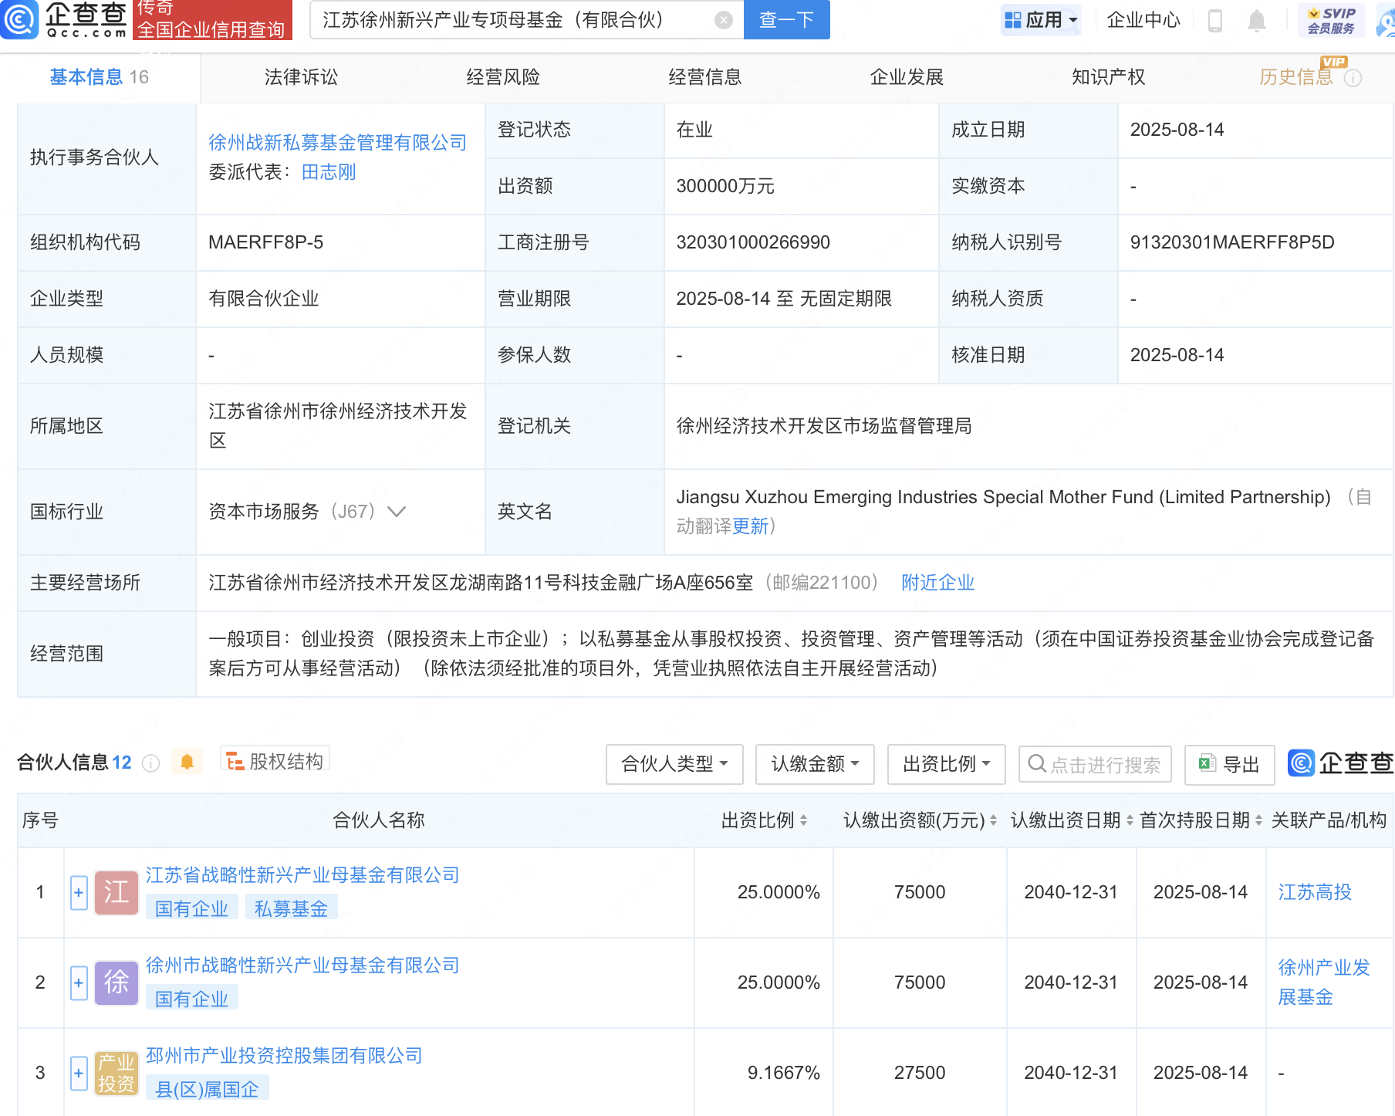Click the 产业投资 company logo thumbnail
The width and height of the screenshot is (1395, 1116).
(x=116, y=1073)
